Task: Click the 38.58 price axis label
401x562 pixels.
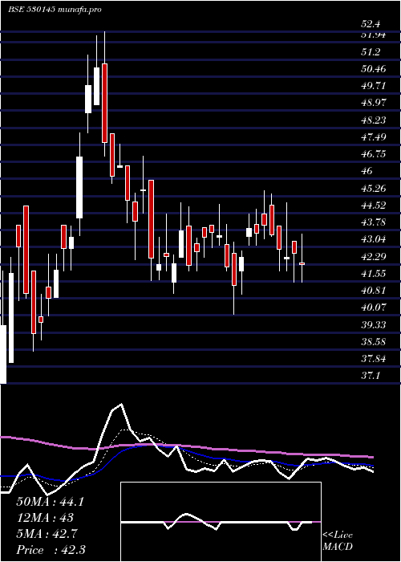Action: coord(374,341)
